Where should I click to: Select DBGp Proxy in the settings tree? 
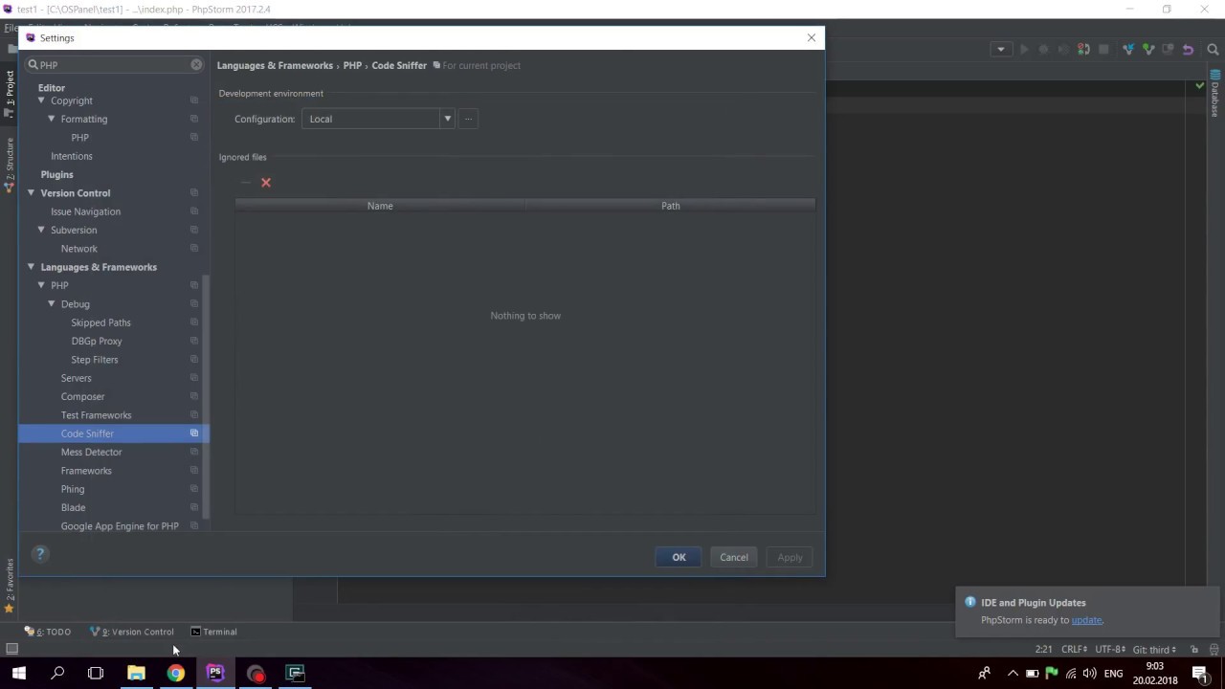click(x=96, y=341)
